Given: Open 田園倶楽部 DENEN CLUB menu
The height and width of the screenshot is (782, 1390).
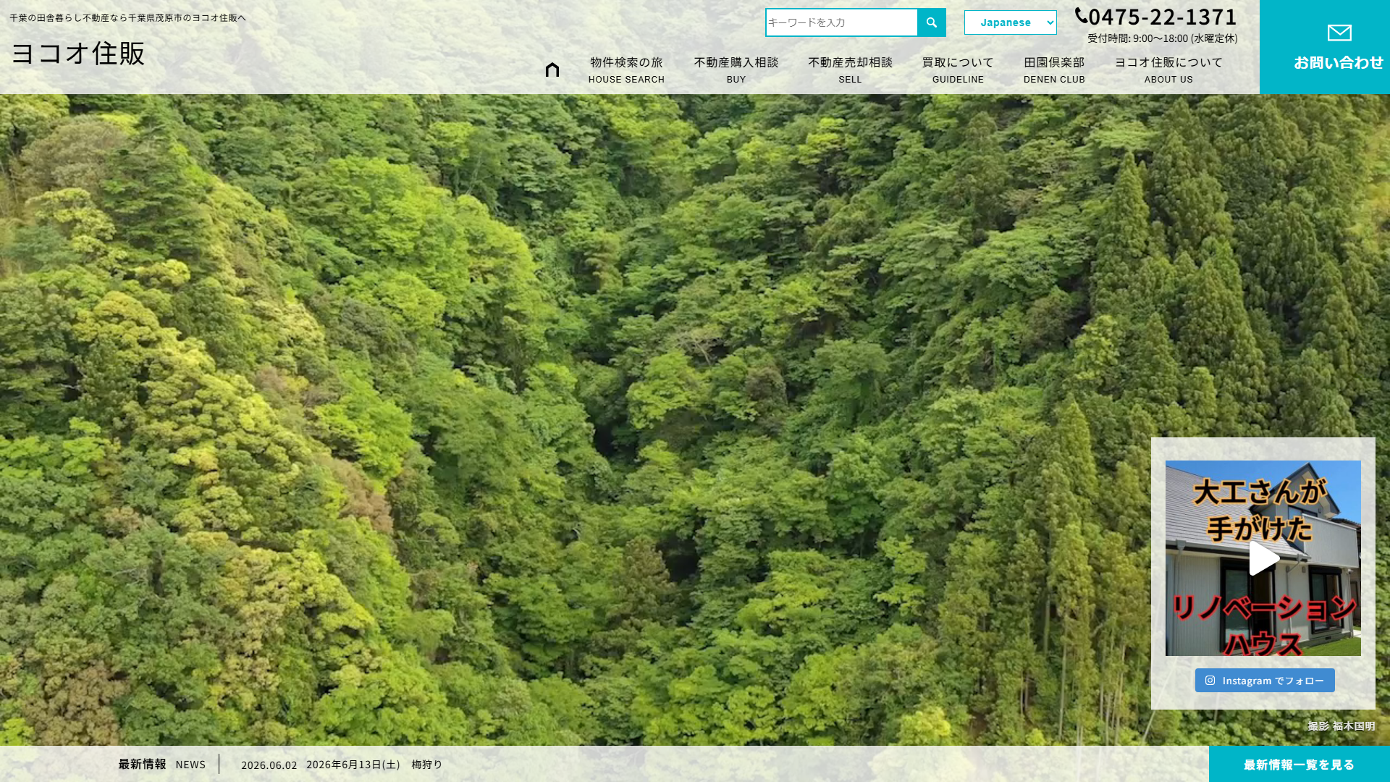Looking at the screenshot, I should click(x=1054, y=70).
